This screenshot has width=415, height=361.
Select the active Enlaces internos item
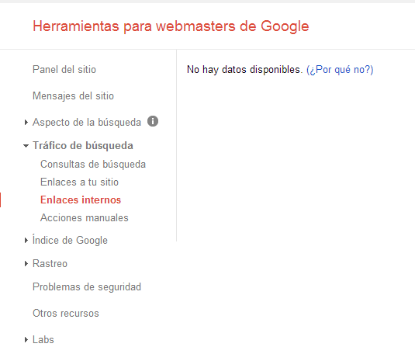tap(81, 200)
